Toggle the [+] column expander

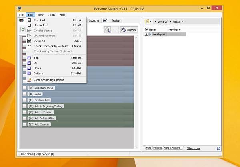pyautogui.click(x=146, y=29)
